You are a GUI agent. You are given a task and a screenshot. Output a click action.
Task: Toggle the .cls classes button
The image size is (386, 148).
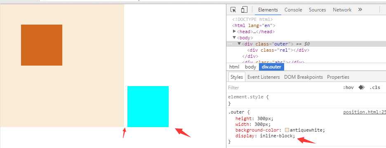(x=375, y=88)
